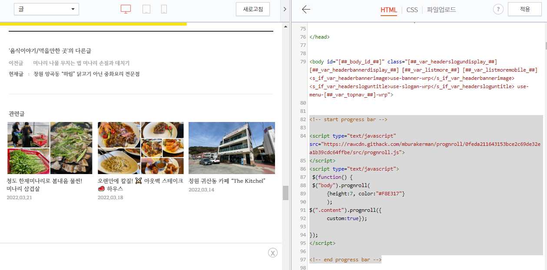
Task: Open related post title 오랜만에 칼질 아웃백
Action: pyautogui.click(x=140, y=185)
